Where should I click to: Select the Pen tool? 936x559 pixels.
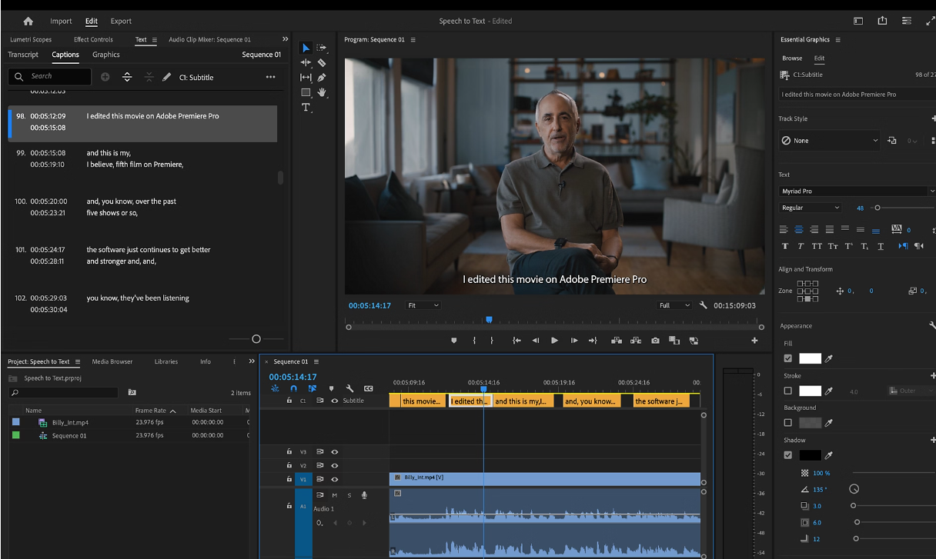pyautogui.click(x=322, y=78)
